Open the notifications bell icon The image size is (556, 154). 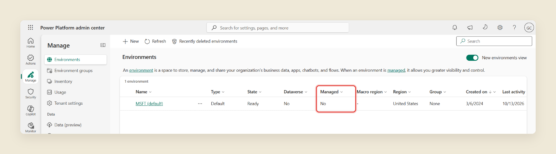(455, 28)
